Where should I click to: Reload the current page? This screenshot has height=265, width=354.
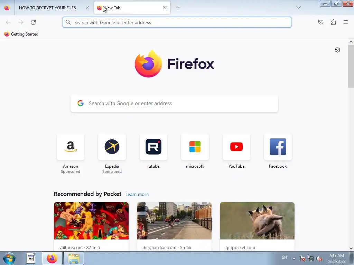[33, 22]
